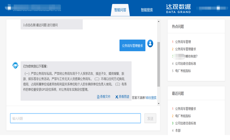Select hot question 电厂考核指标
230x140 pixels.
pyautogui.click(x=183, y=71)
